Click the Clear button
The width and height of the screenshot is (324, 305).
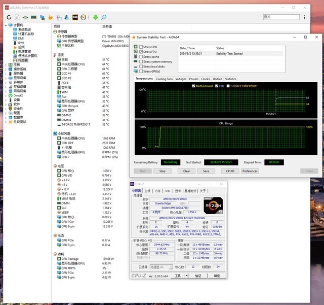tap(186, 171)
